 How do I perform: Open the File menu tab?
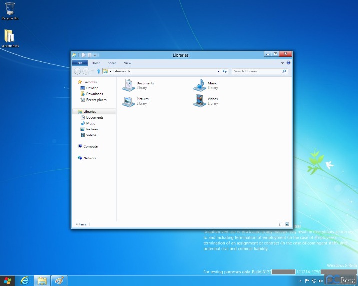coord(80,63)
